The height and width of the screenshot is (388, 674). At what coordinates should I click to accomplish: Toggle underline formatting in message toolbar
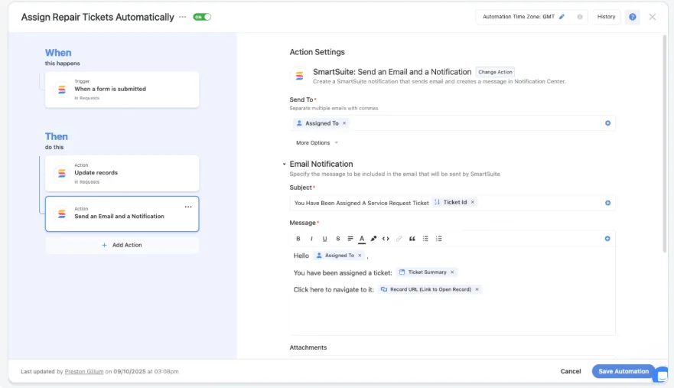[x=324, y=239]
